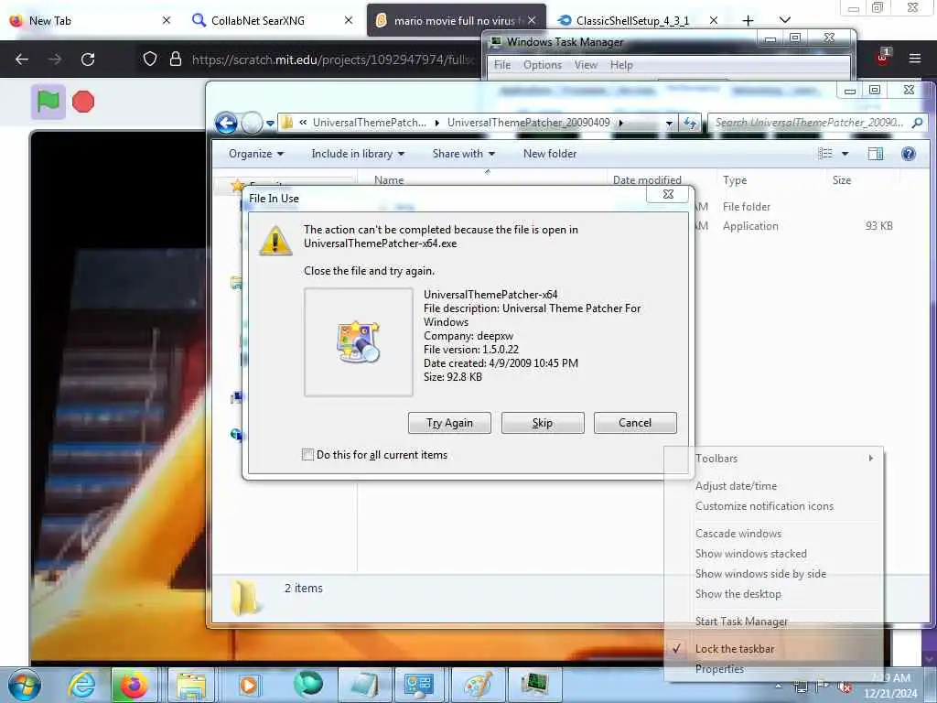Viewport: 937px width, 703px height.
Task: Show hidden tray icons arrow
Action: coord(779,687)
